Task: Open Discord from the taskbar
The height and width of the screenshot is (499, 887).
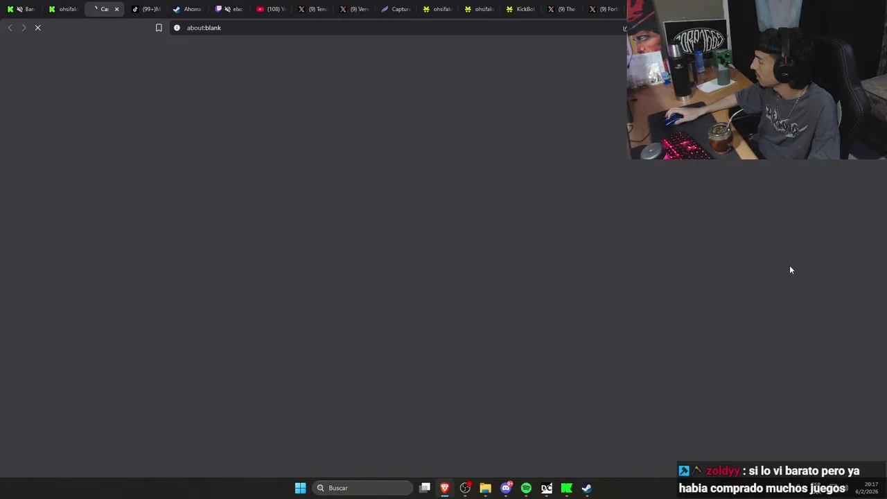Action: (x=506, y=488)
